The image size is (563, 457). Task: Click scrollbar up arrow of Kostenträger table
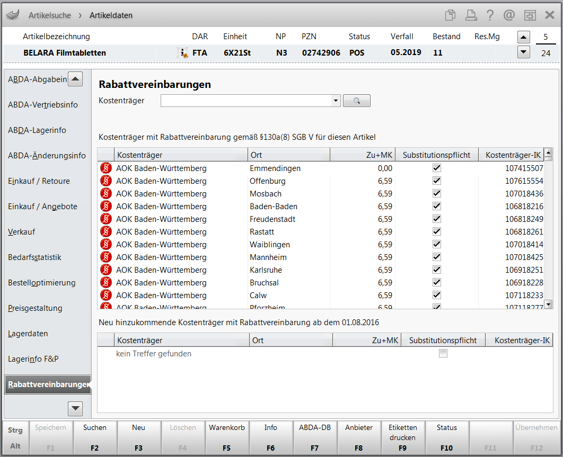548,154
